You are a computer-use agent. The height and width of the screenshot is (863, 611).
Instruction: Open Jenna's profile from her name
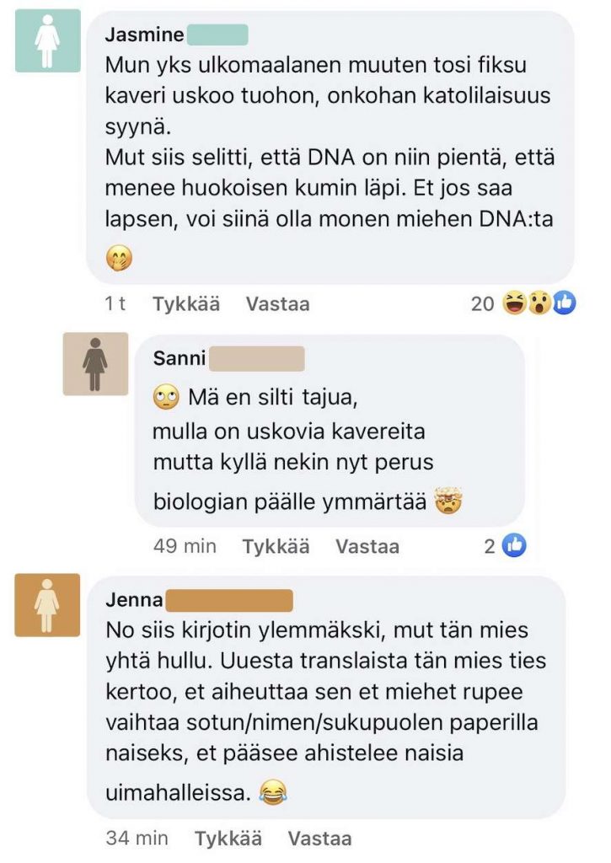[135, 601]
